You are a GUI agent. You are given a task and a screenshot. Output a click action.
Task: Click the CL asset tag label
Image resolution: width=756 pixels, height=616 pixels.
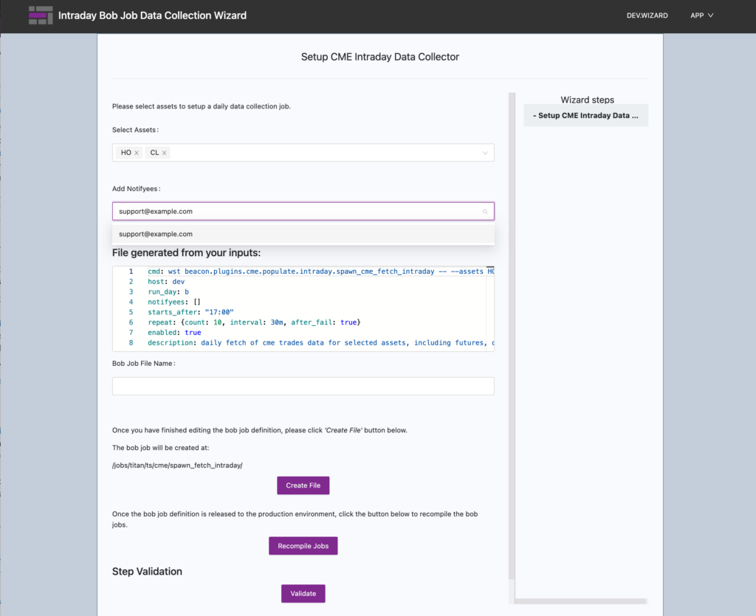point(154,153)
